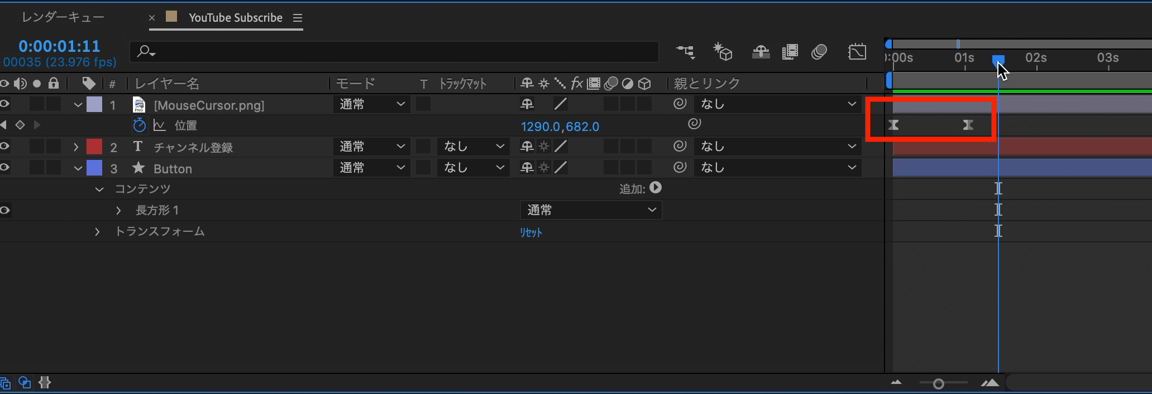The image size is (1152, 394).
Task: Select the first position keyframe
Action: point(893,125)
